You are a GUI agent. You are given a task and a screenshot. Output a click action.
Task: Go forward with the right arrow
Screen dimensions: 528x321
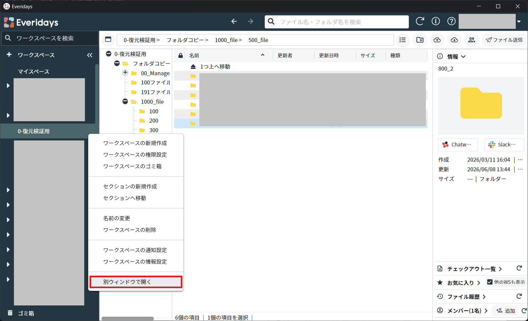click(250, 22)
